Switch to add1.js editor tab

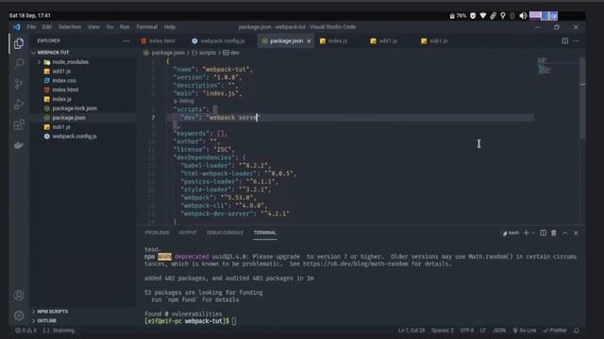coord(388,40)
